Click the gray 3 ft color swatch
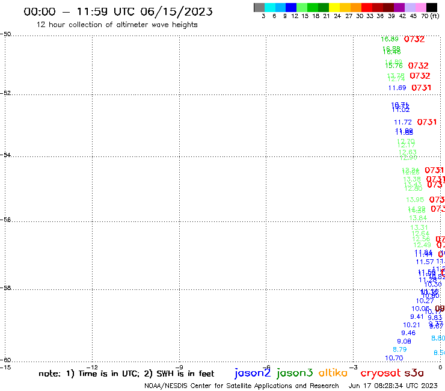 pos(259,7)
